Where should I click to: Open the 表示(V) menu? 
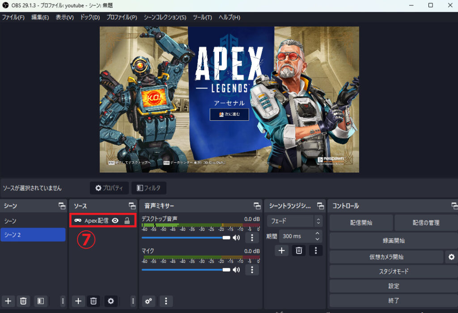click(x=64, y=17)
